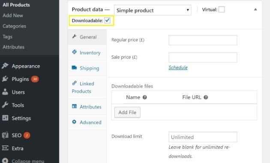Click the General tab wrench icon
Viewport: 270px width, 163px height.
[74, 36]
